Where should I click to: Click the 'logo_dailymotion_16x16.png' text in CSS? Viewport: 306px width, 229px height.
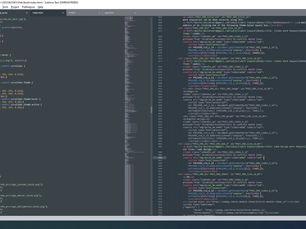[28, 207]
